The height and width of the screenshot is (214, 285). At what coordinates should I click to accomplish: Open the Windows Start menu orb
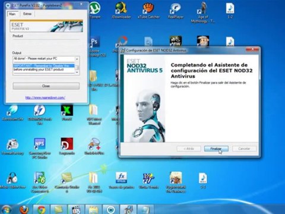[x=7, y=210]
